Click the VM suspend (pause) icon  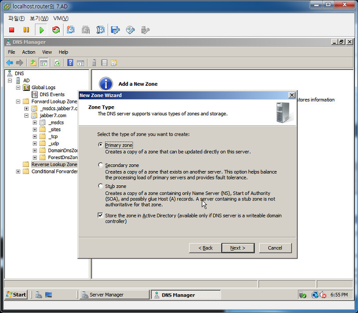coord(26,30)
